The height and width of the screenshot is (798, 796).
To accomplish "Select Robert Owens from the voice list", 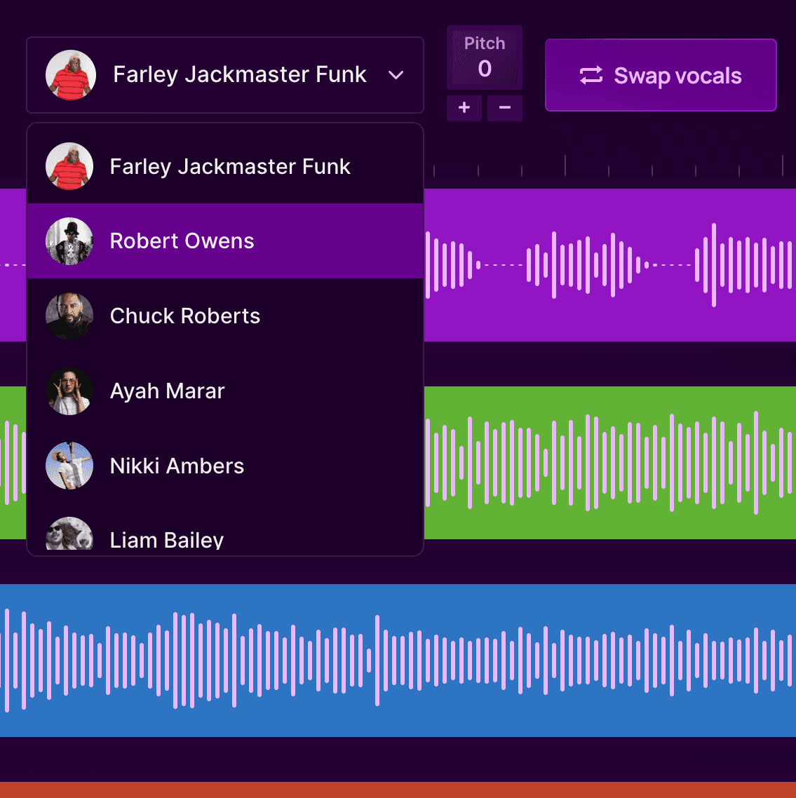I will coord(182,241).
